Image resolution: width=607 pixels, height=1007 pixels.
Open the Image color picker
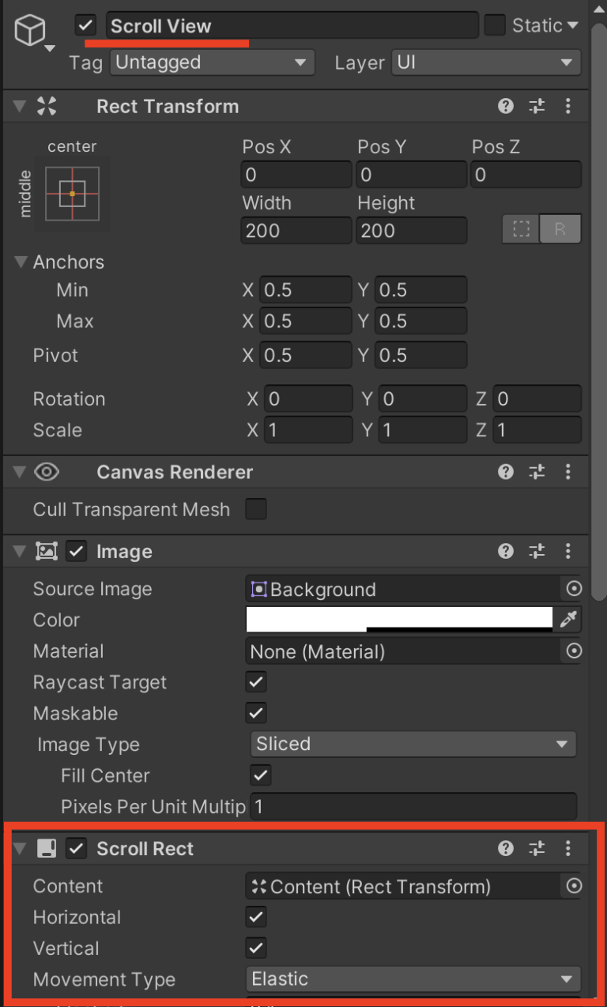click(x=395, y=620)
